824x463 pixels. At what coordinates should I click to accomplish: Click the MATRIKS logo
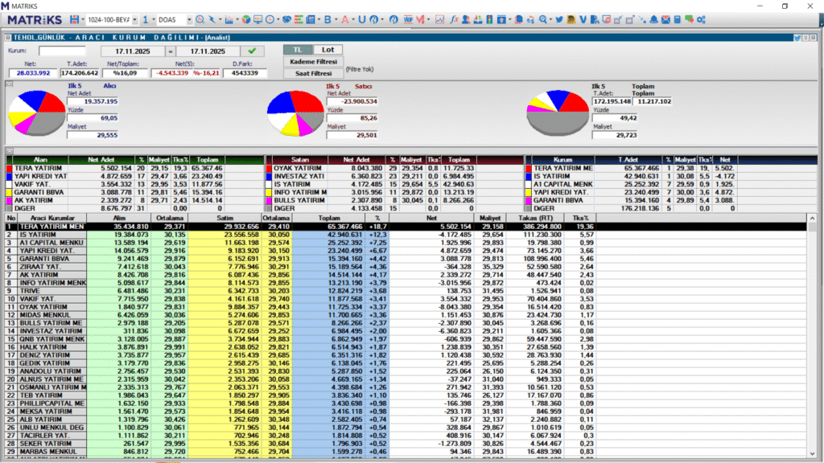(35, 19)
